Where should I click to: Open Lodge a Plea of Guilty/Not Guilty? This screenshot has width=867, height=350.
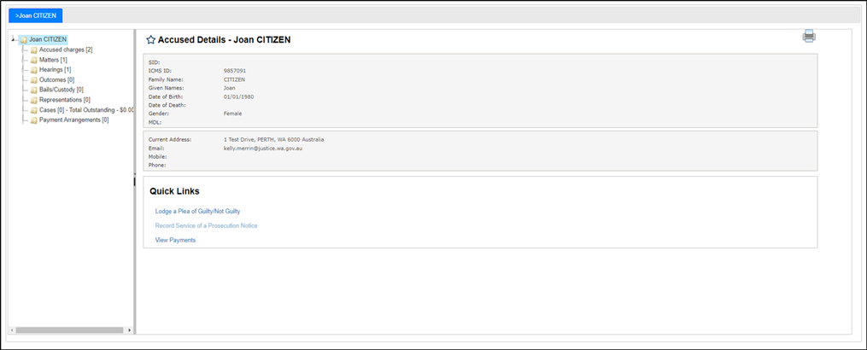198,211
